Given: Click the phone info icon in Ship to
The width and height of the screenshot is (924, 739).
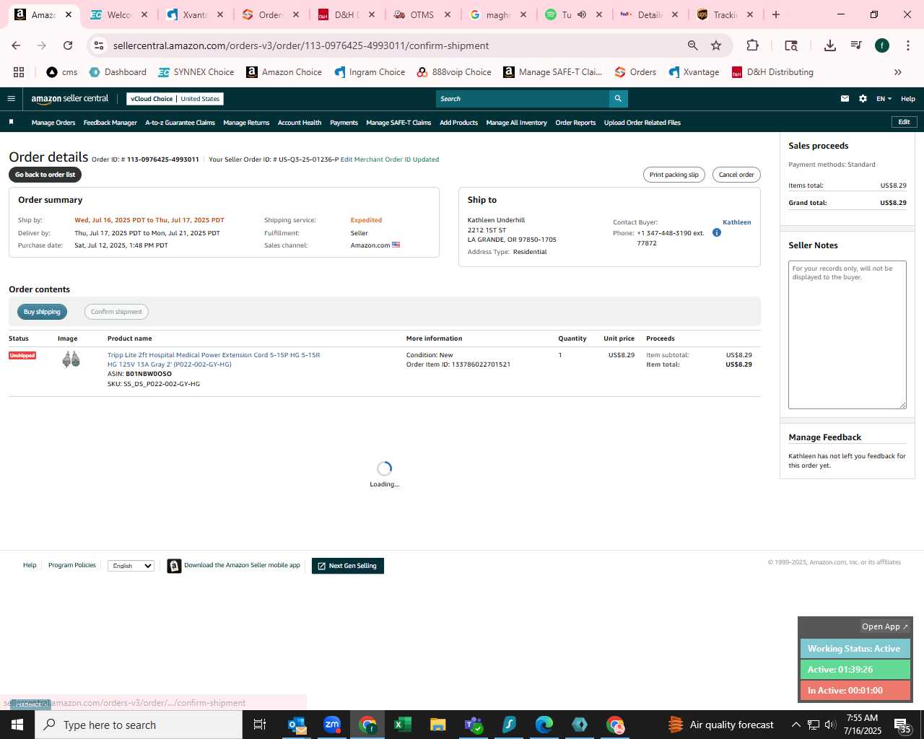Looking at the screenshot, I should click(x=717, y=232).
